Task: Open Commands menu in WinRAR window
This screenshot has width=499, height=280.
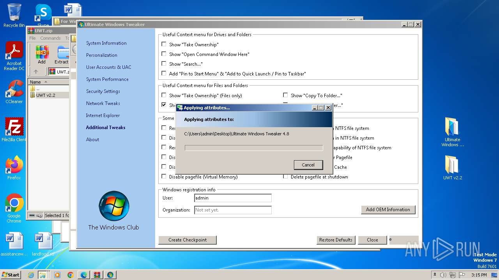Action: (50, 38)
